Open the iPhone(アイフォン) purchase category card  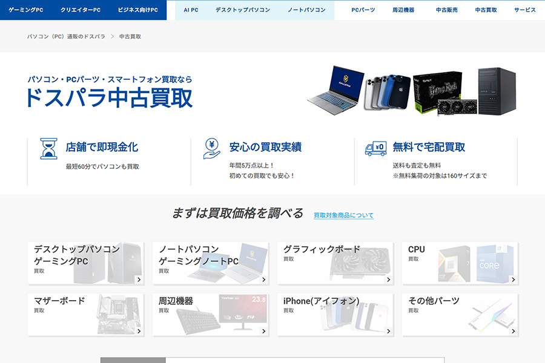[335, 315]
